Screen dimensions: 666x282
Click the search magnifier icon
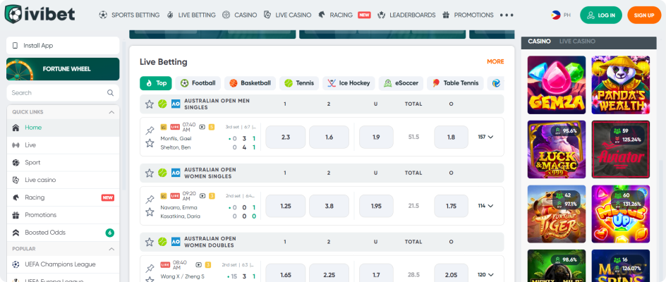[111, 92]
